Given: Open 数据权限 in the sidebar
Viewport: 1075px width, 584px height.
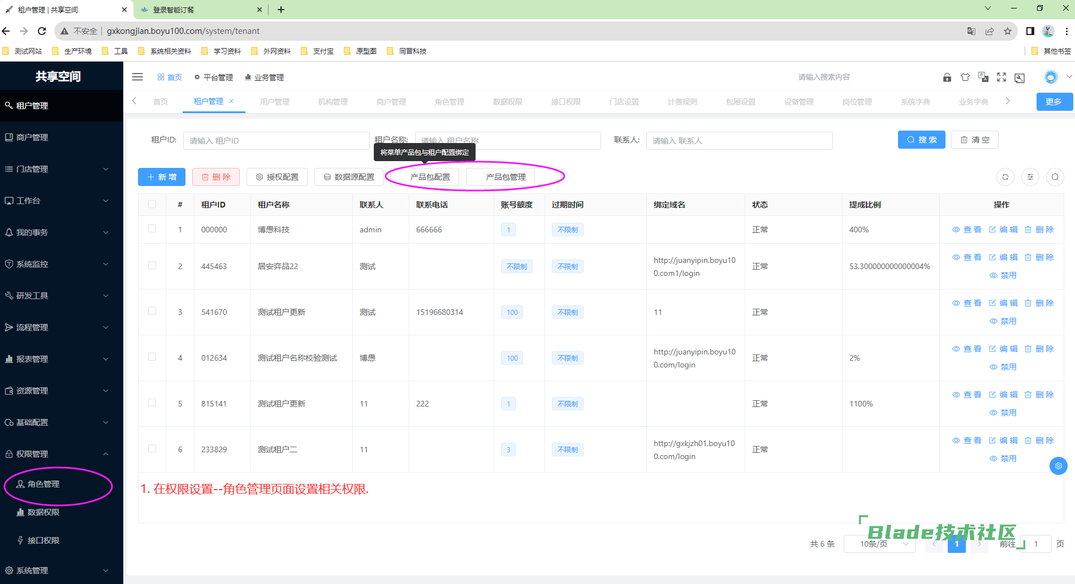Looking at the screenshot, I should [x=62, y=512].
